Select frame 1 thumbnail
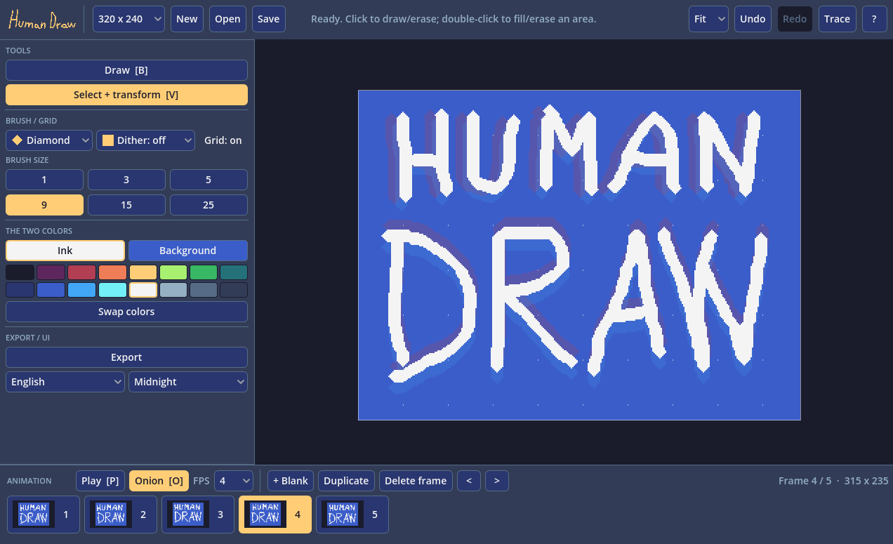Screen dimensions: 893x544 [44, 515]
